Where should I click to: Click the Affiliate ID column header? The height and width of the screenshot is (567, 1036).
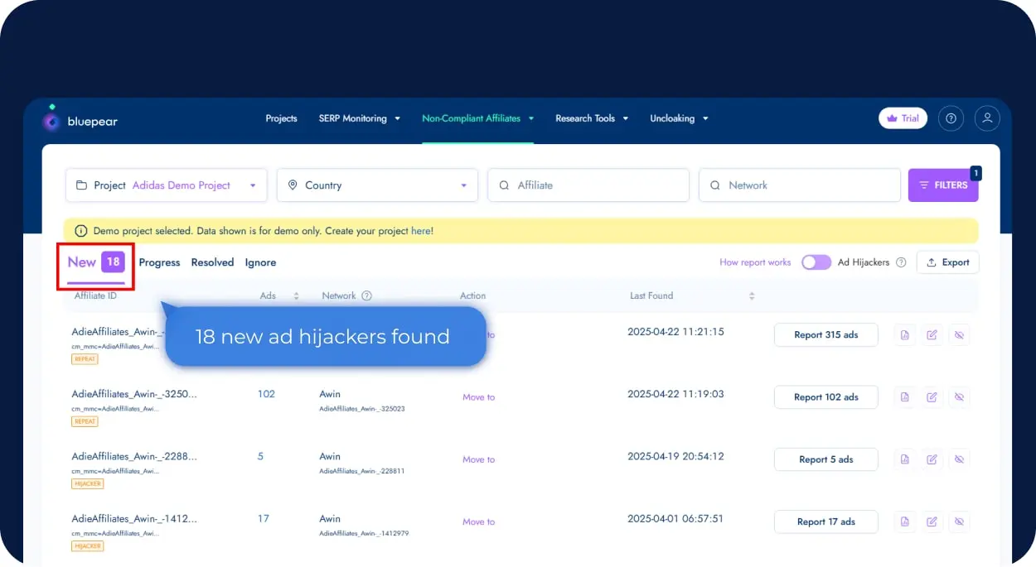[95, 296]
